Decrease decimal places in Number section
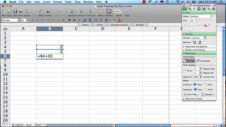Viewport: 226px width, 127px height. [x=200, y=42]
